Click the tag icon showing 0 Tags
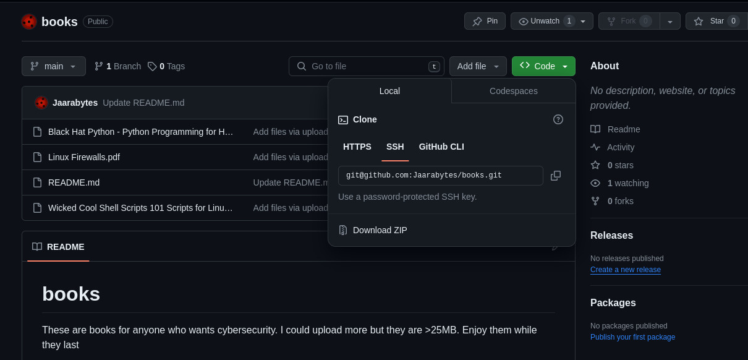This screenshot has height=360, width=748. (x=152, y=66)
